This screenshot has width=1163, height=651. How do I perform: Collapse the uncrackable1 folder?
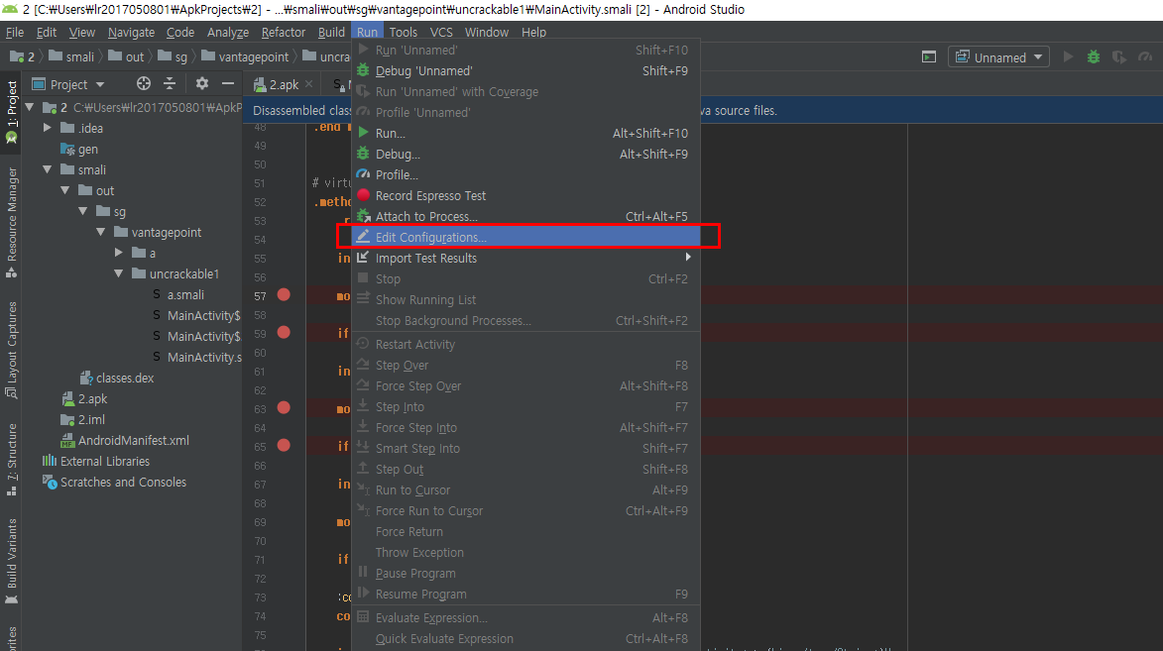(x=119, y=273)
